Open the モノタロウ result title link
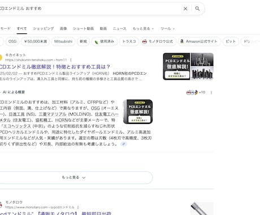 (x=55, y=213)
